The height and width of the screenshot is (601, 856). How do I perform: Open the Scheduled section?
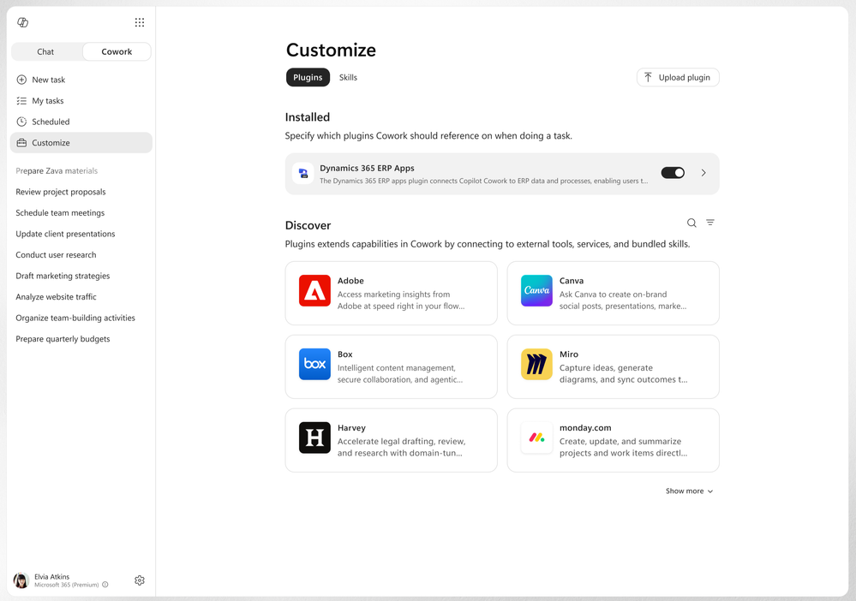(x=81, y=122)
